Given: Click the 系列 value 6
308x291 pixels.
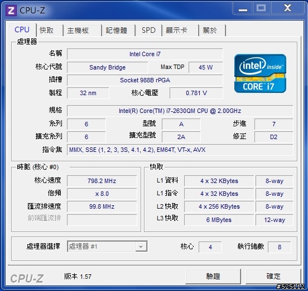Looking at the screenshot, I should (x=86, y=124).
